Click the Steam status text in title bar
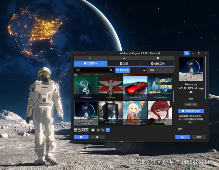 click(80, 53)
